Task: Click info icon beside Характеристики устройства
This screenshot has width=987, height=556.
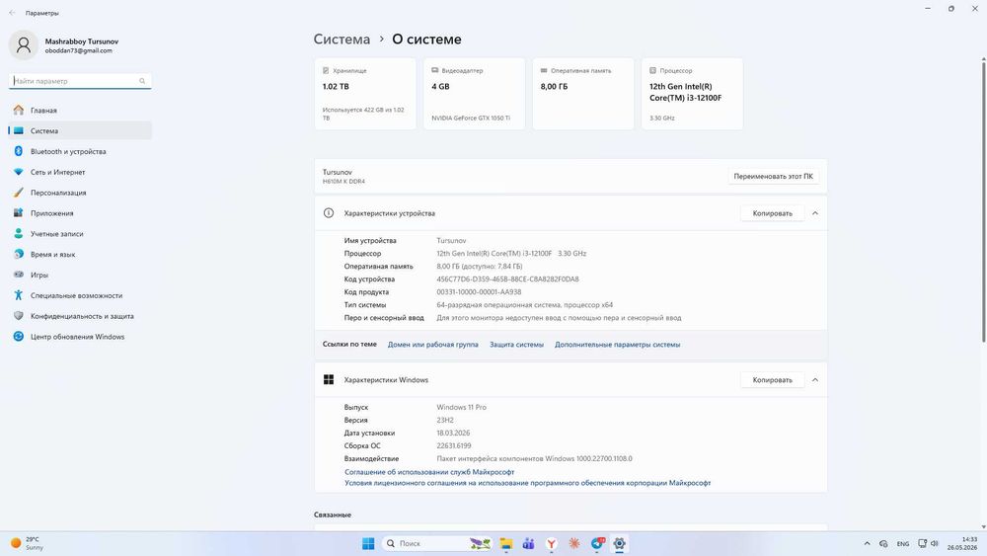Action: (x=329, y=213)
